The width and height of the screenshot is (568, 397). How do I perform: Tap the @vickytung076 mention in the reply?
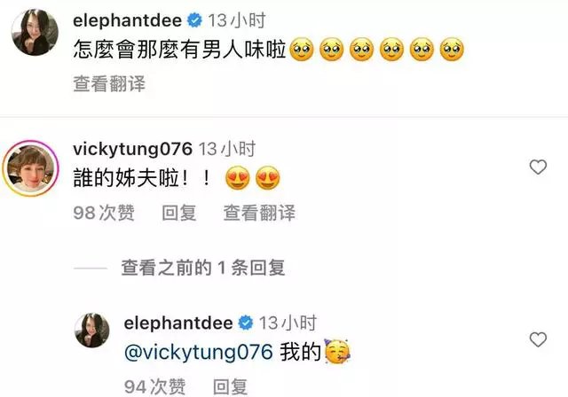[x=199, y=352]
